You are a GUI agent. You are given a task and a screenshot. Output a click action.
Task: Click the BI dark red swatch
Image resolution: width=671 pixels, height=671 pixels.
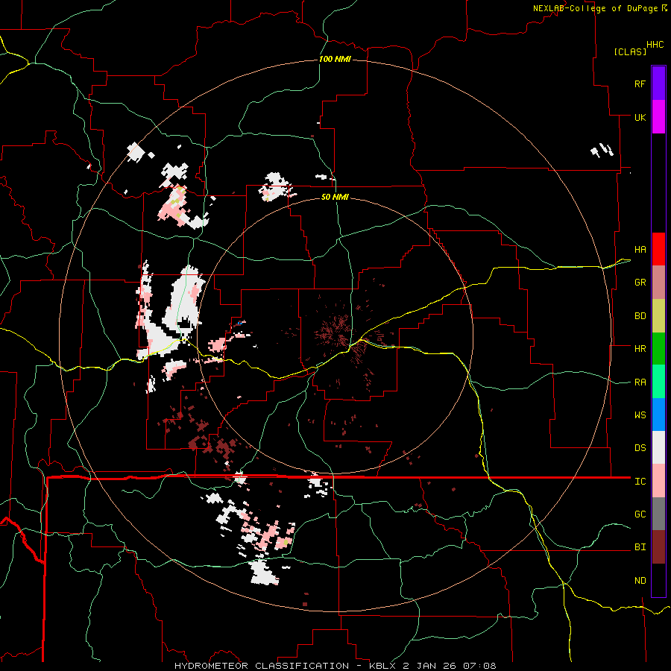[x=658, y=547]
